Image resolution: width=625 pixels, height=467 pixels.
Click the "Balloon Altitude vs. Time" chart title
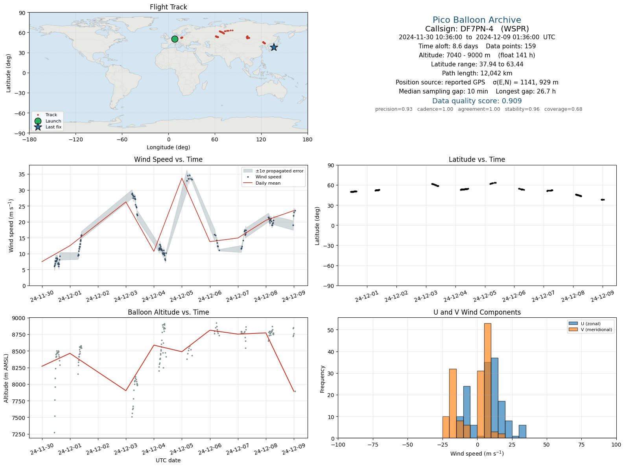168,312
